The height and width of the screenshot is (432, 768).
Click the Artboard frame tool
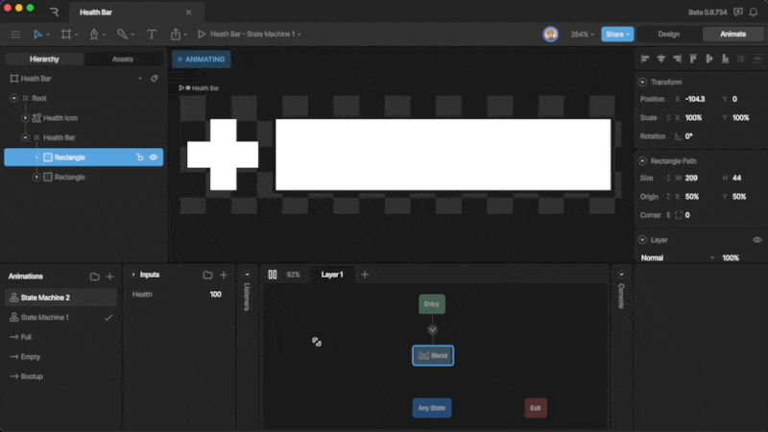coord(66,35)
